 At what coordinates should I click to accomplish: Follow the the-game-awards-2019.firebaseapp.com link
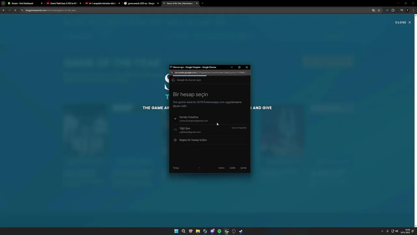click(199, 102)
